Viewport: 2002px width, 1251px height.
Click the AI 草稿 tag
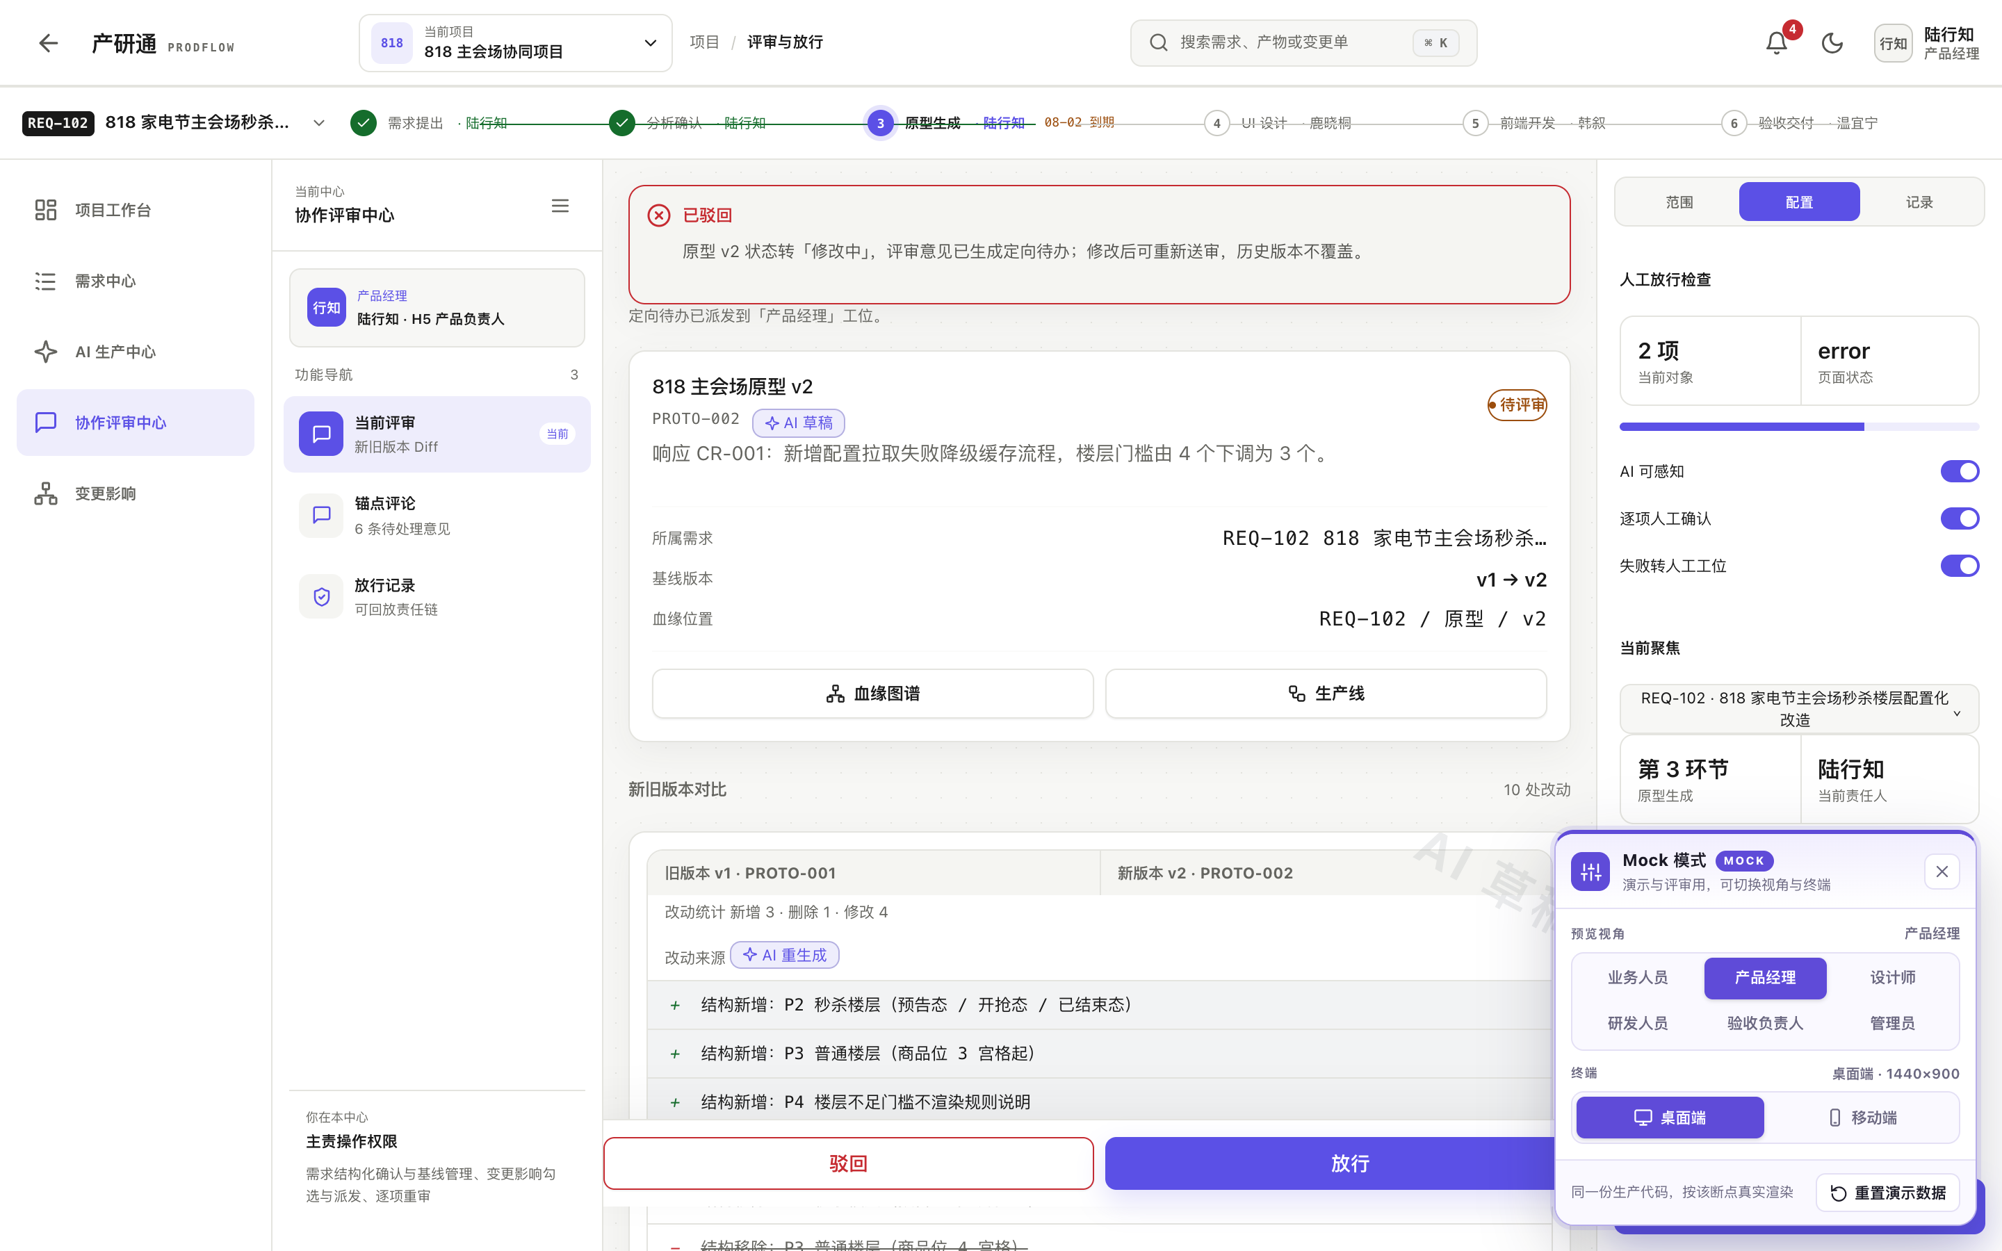(798, 423)
